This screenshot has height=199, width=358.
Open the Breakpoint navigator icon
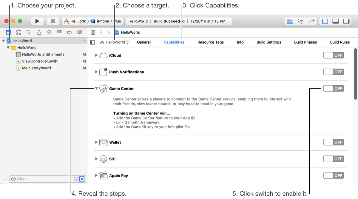(70, 32)
